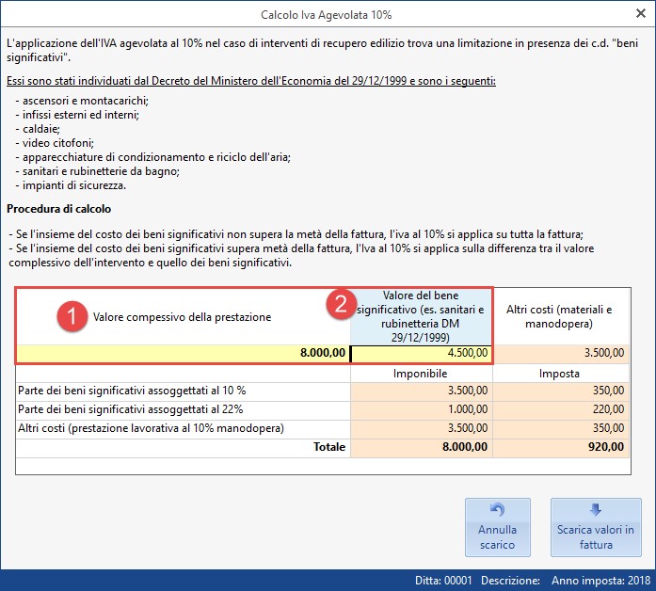Select the 220,00 imposta cell
This screenshot has width=656, height=591.
[561, 409]
